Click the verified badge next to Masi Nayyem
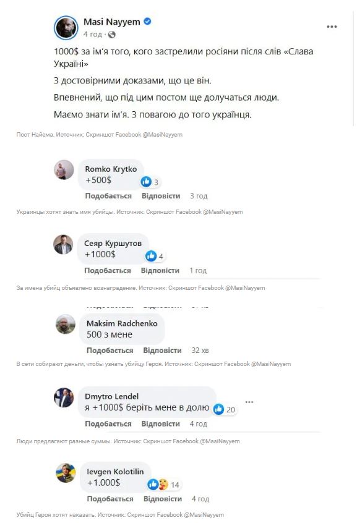 147,20
